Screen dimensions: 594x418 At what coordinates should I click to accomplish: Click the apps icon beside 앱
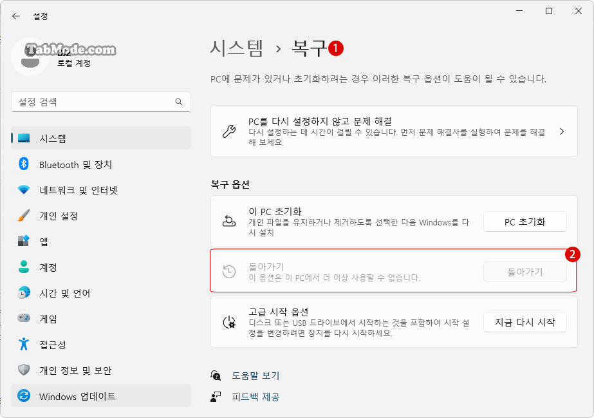(x=24, y=241)
